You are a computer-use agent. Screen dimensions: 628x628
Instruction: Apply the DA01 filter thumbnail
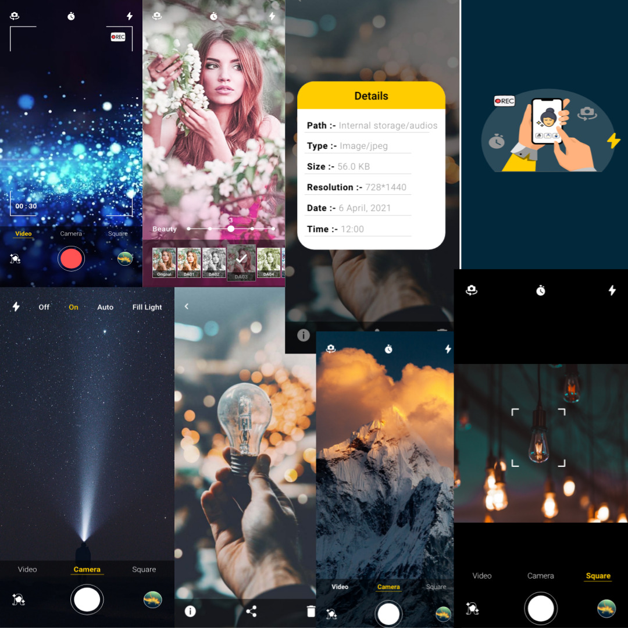(x=189, y=262)
